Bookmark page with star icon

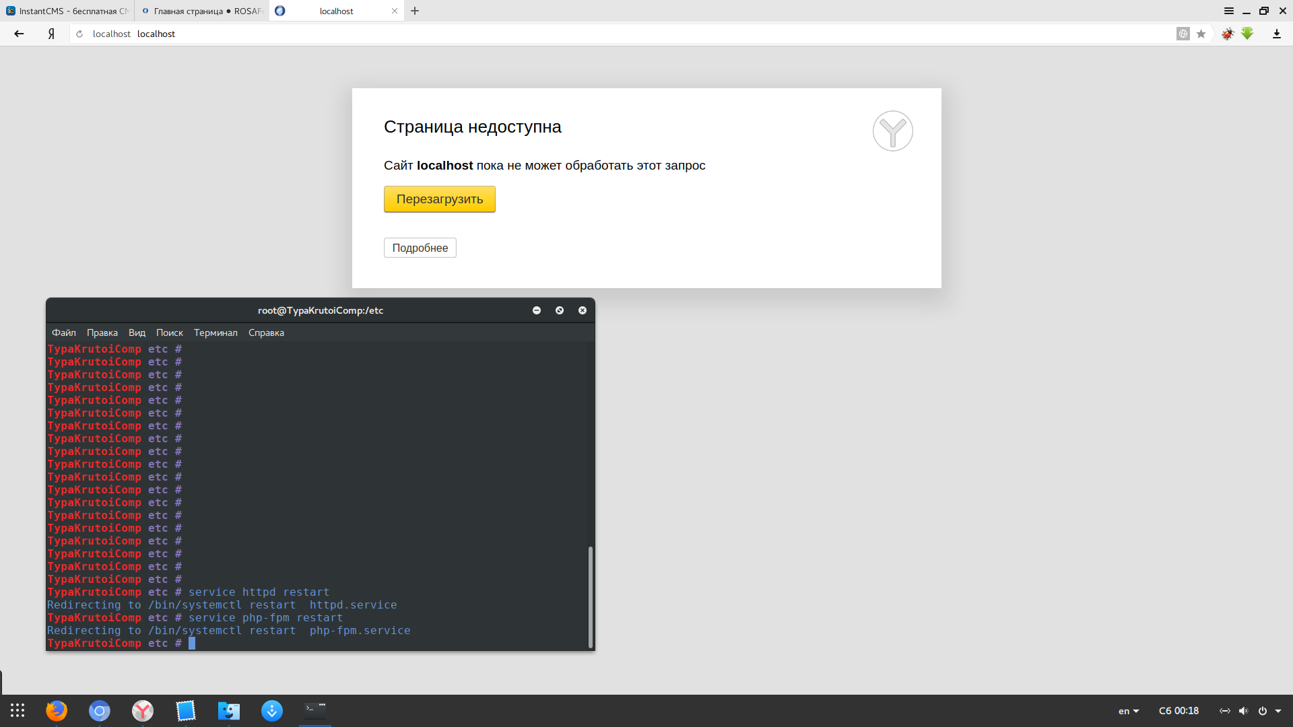coord(1201,34)
